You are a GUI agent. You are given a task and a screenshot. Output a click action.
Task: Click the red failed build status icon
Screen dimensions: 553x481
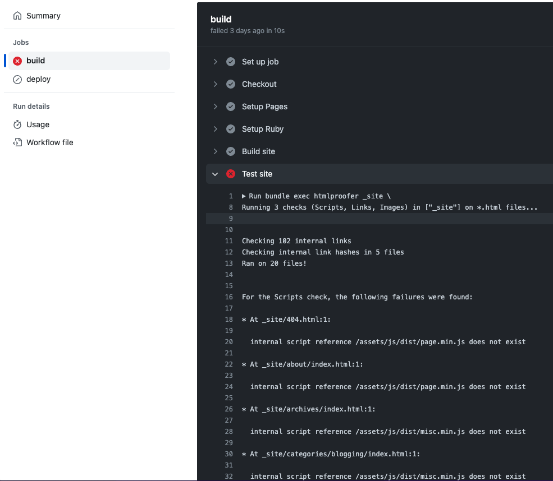(17, 61)
